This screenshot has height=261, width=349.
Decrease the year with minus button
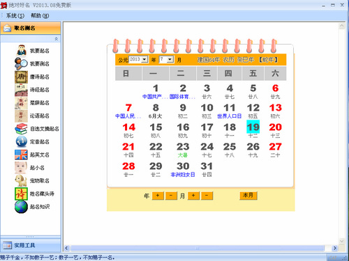(171, 196)
